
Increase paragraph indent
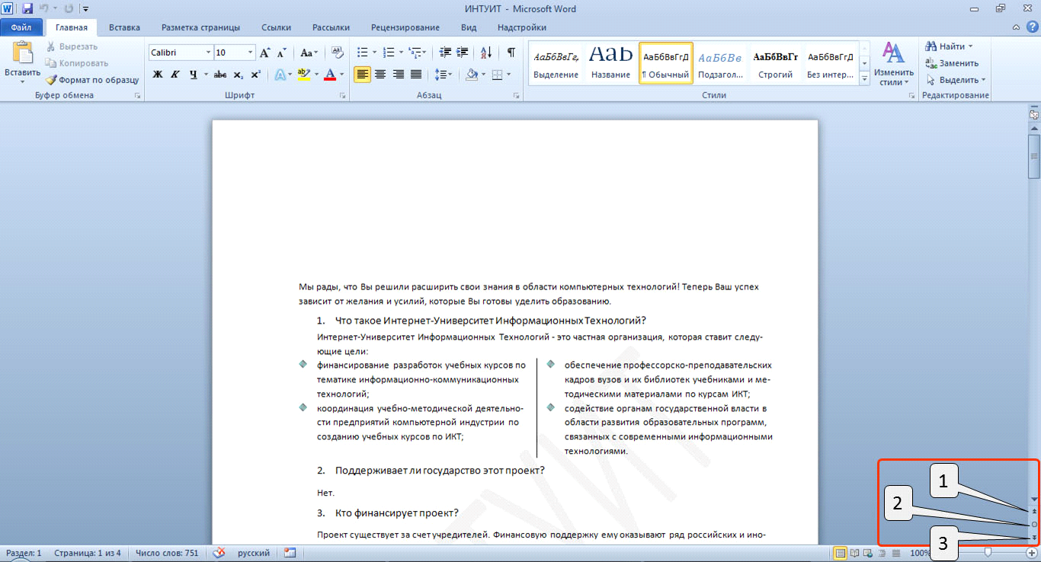pyautogui.click(x=463, y=53)
